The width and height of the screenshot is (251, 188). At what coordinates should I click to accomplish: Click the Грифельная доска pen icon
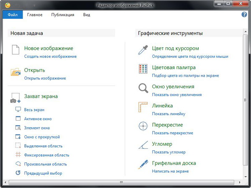tap(143, 165)
